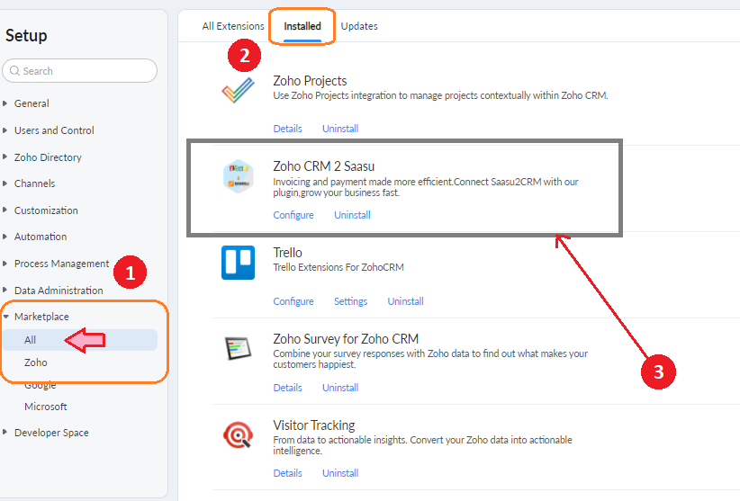Click the Zoho Projects checkmark logo
This screenshot has height=501, width=740.
(238, 90)
